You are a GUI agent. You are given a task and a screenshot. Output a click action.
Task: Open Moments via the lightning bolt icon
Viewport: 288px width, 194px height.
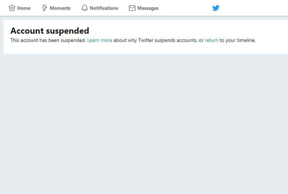(45, 8)
